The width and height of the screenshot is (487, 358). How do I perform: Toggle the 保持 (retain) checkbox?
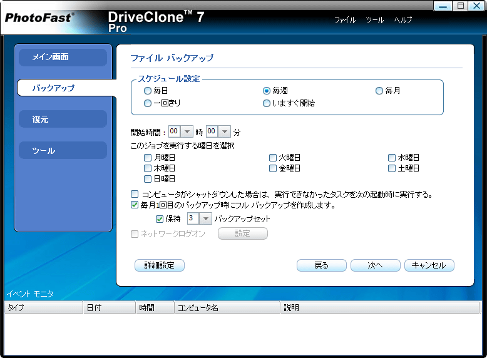point(160,219)
